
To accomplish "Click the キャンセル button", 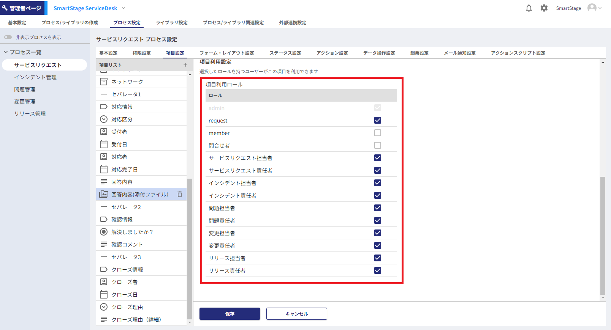I will (x=296, y=314).
